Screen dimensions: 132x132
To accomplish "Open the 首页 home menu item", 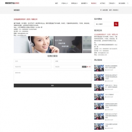I will coord(57,3).
